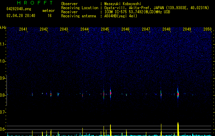Click the 2048 time marker

click(166, 29)
